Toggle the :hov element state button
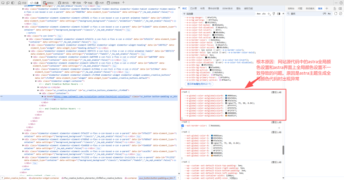 [x=258, y=14]
